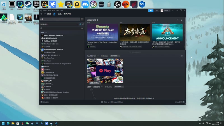Open the Help menu in Steam menu bar
This screenshot has width=224, height=126.
(62, 10)
